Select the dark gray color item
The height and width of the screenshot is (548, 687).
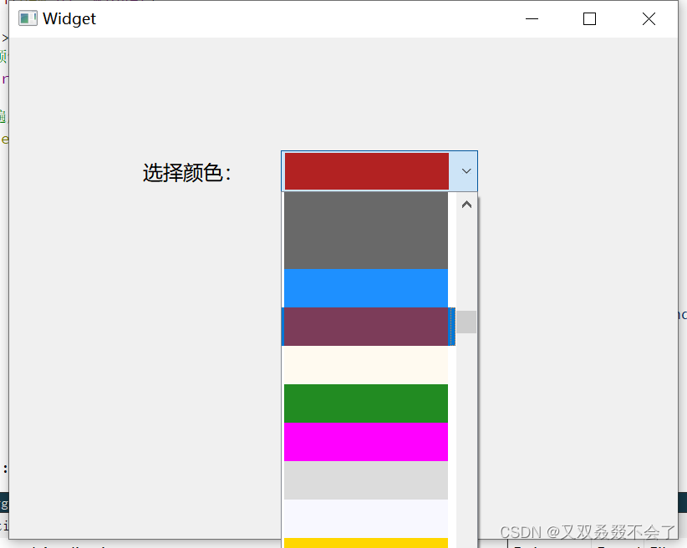(x=366, y=231)
